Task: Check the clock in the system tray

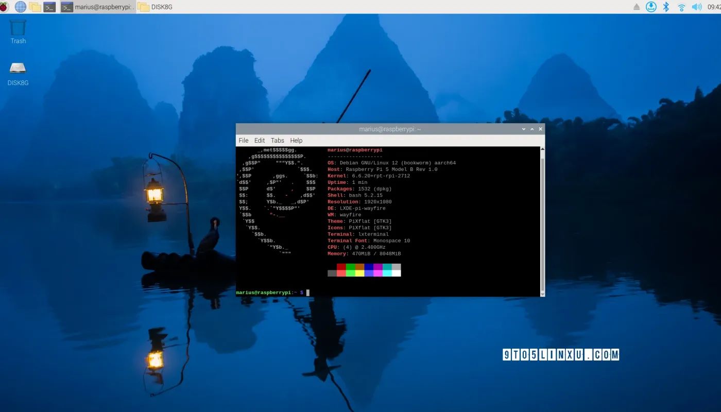Action: tap(715, 7)
